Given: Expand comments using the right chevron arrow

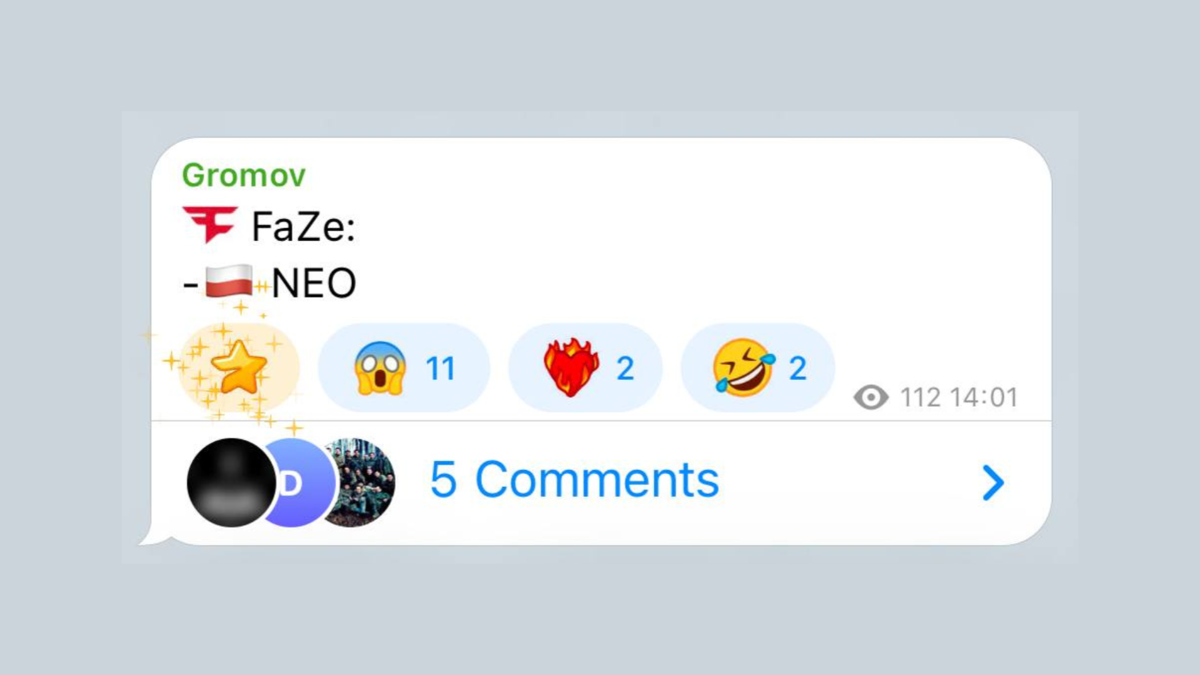Looking at the screenshot, I should [992, 482].
